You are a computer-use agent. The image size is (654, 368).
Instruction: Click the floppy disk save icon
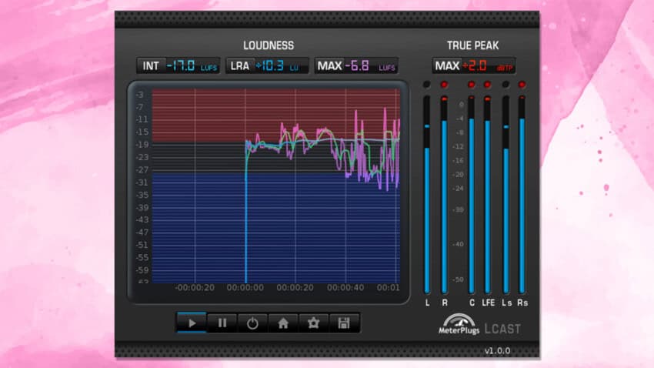pyautogui.click(x=344, y=323)
